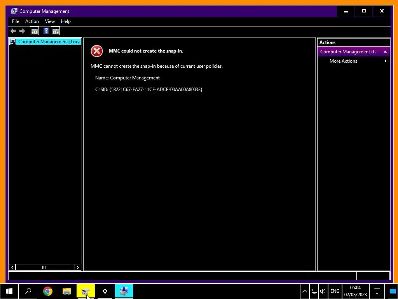398x299 pixels.
Task: Click the tree horizontal scrollbar thumb
Action: (44, 267)
